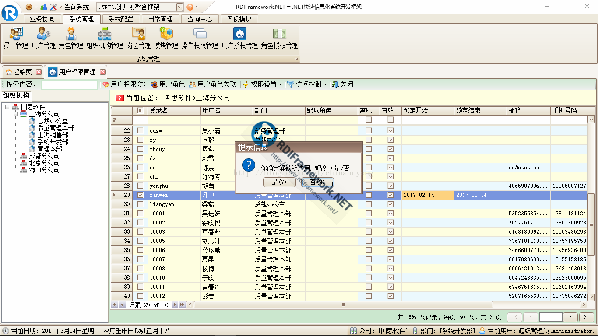Switch to 日常管理 ribbon tab
Image resolution: width=598 pixels, height=336 pixels.
[x=161, y=19]
